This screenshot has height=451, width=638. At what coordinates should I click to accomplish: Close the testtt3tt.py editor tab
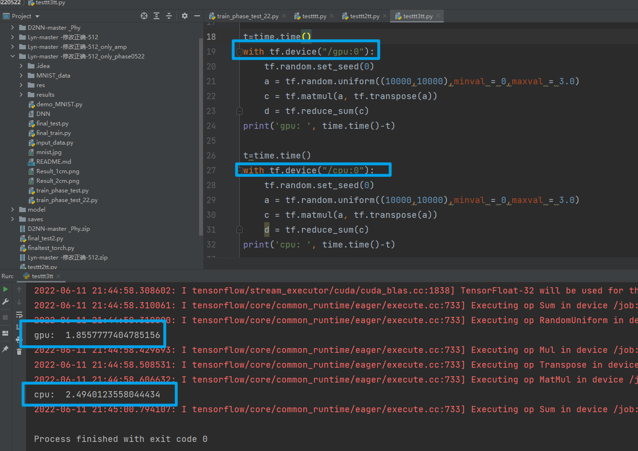(x=438, y=16)
